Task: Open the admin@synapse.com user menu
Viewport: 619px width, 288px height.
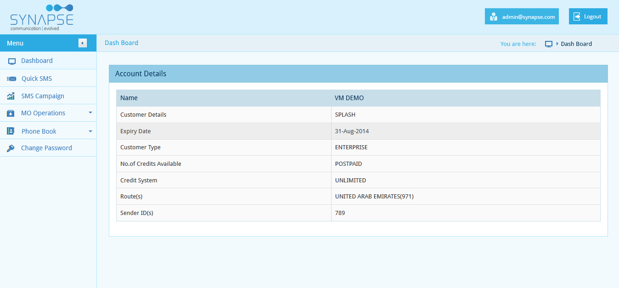Action: coord(522,17)
